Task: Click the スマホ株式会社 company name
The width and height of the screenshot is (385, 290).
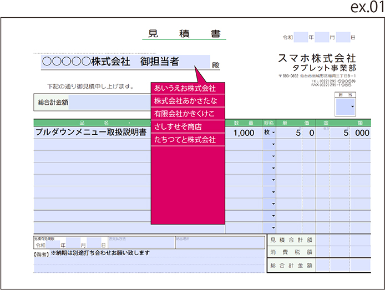Action: [317, 58]
